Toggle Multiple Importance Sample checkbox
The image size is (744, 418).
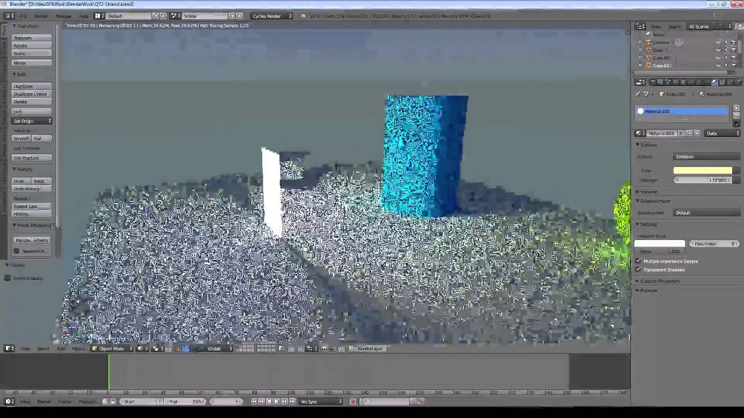pos(638,261)
